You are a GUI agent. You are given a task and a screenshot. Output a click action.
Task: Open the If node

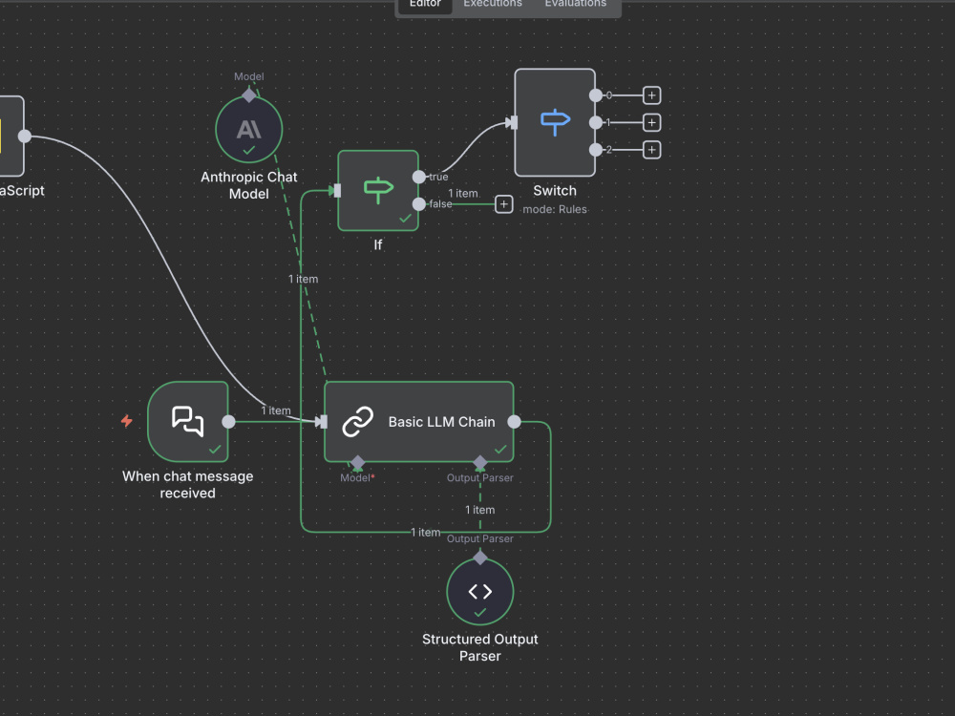point(378,191)
